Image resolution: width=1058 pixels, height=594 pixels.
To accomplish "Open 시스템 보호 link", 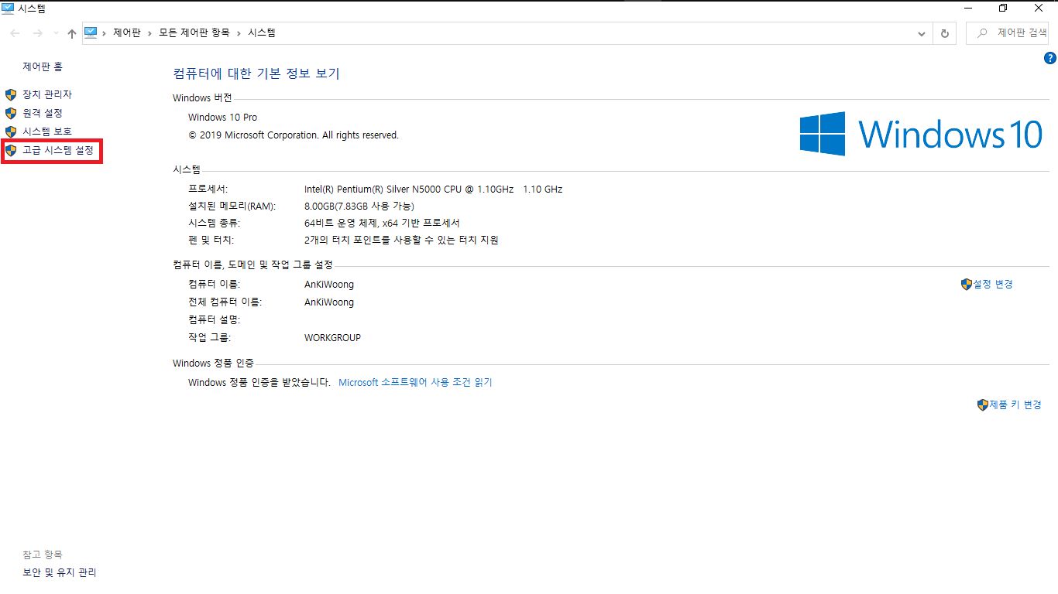I will click(x=47, y=131).
